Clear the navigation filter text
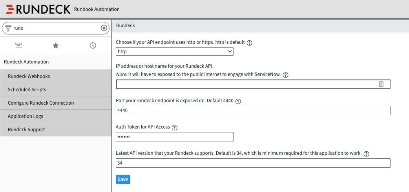 pyautogui.click(x=104, y=28)
